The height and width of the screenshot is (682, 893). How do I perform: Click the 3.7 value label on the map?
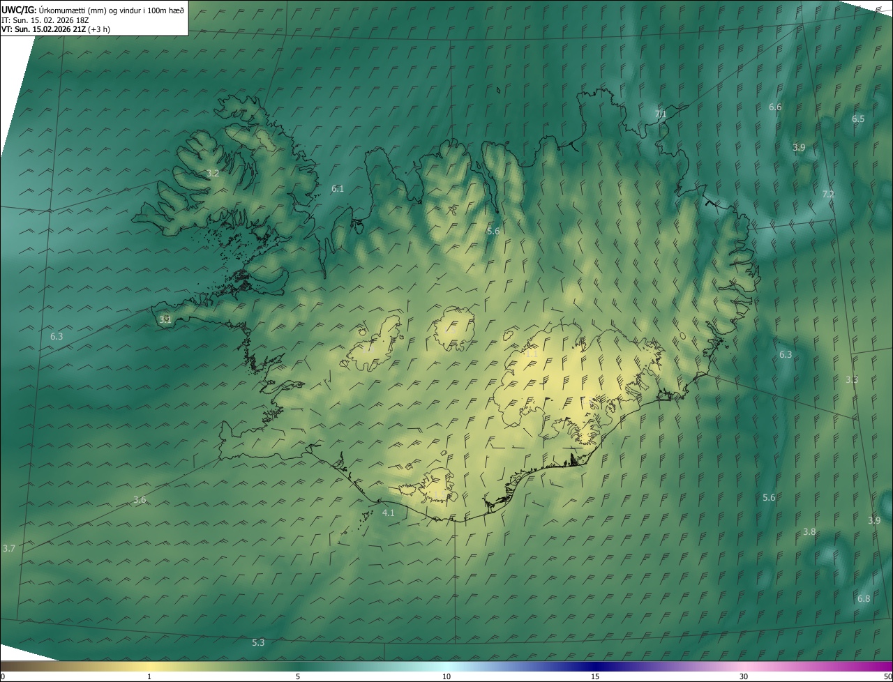8,549
